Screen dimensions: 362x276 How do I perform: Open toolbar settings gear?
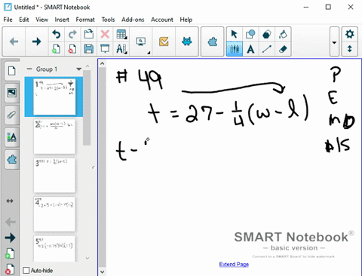pyautogui.click(x=350, y=34)
